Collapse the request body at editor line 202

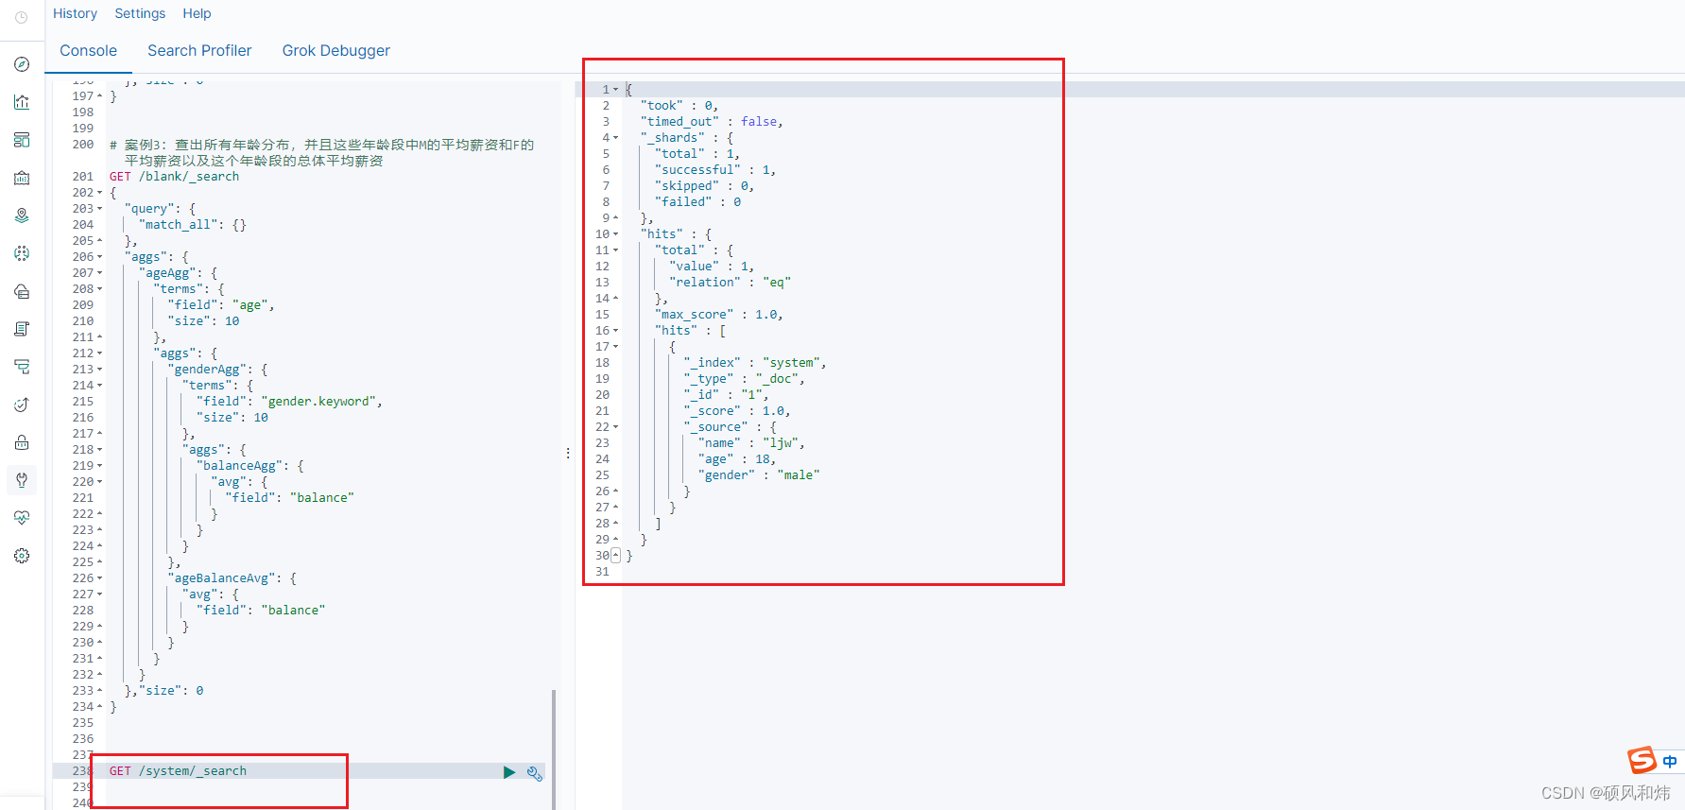pos(99,193)
